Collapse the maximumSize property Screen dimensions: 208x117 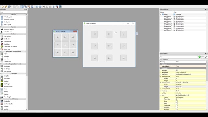point(161,83)
